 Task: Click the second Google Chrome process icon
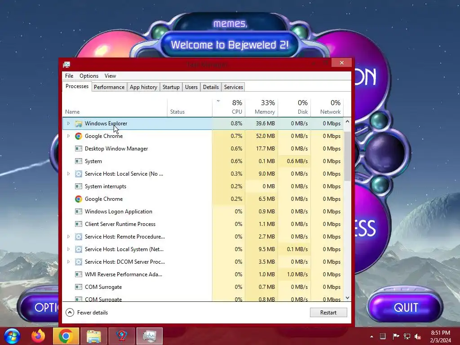tap(78, 199)
